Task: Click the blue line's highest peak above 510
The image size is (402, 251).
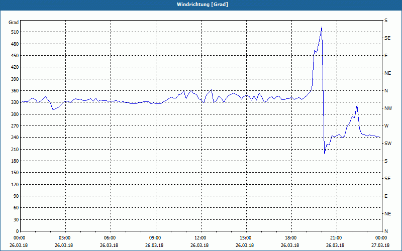Action: [322, 27]
